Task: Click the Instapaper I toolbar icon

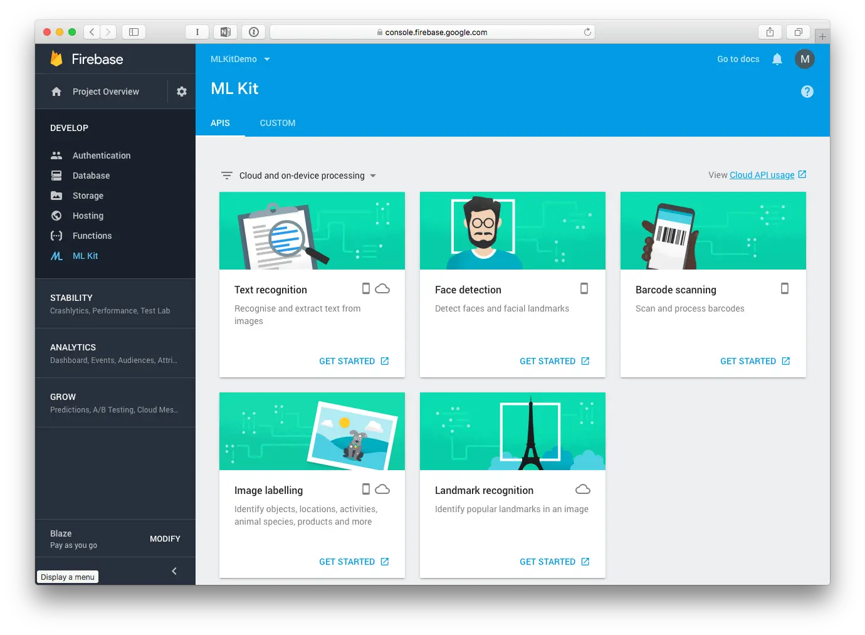Action: (x=197, y=32)
